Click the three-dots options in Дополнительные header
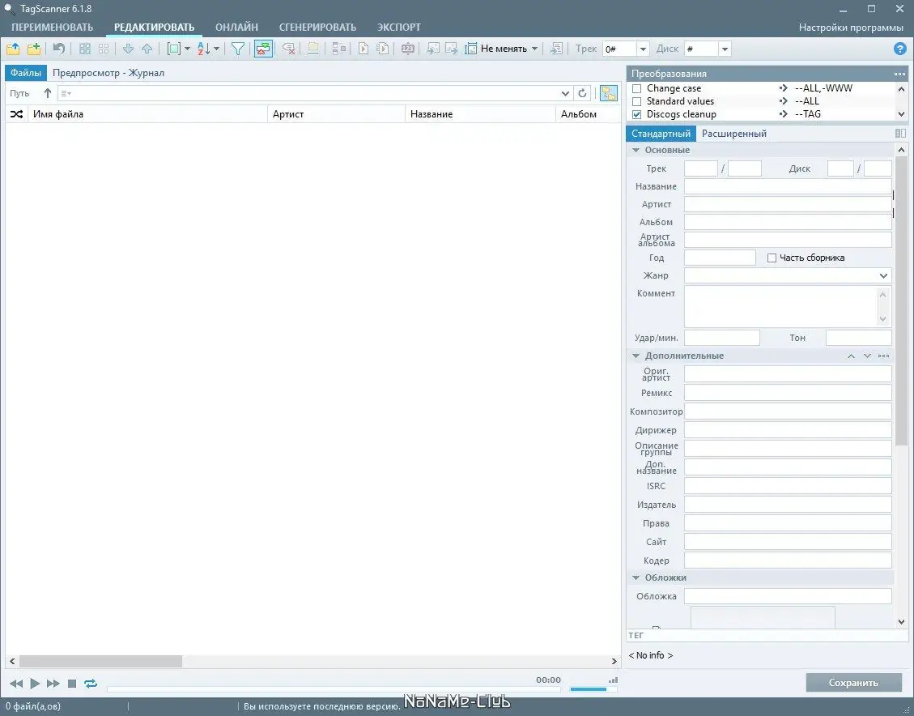914x716 pixels. coord(884,356)
